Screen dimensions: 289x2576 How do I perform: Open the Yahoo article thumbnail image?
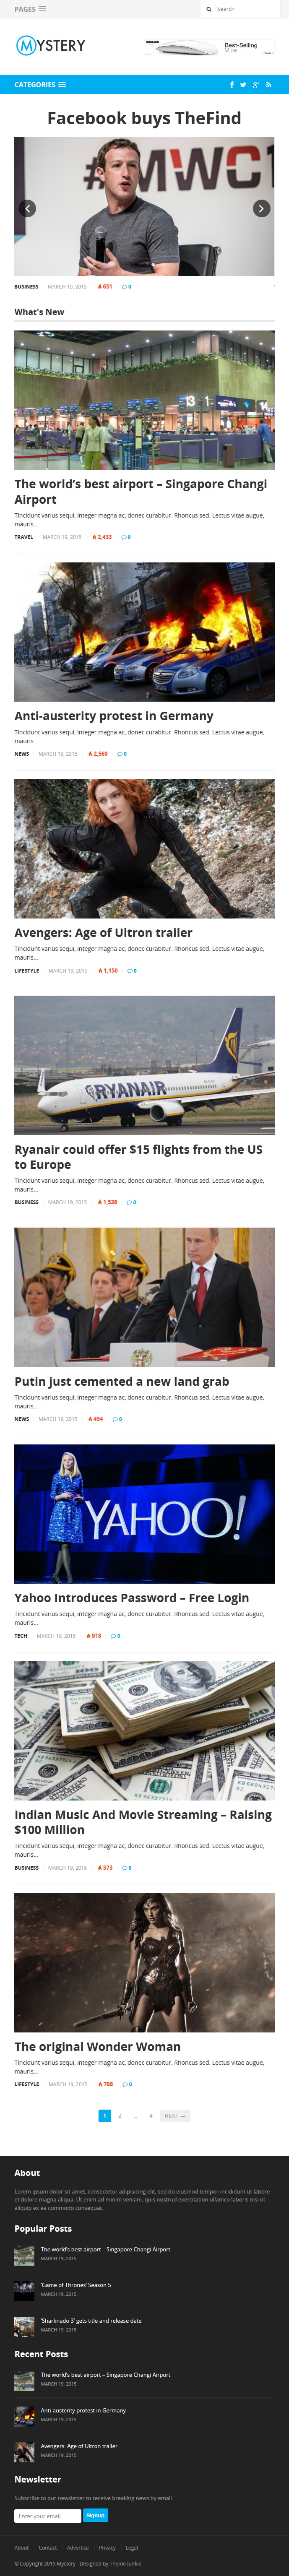tap(144, 1513)
